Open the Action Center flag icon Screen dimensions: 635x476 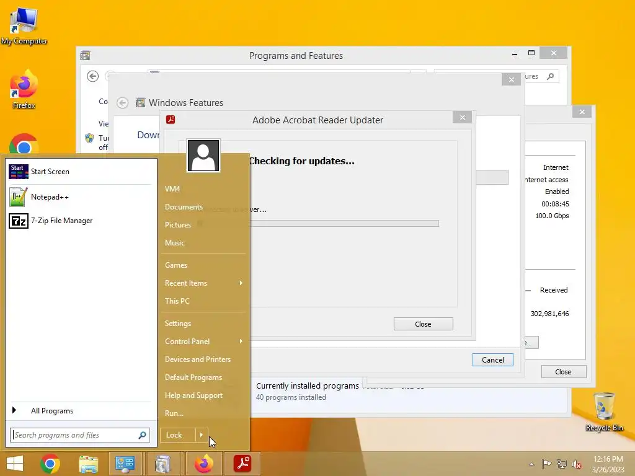click(546, 464)
